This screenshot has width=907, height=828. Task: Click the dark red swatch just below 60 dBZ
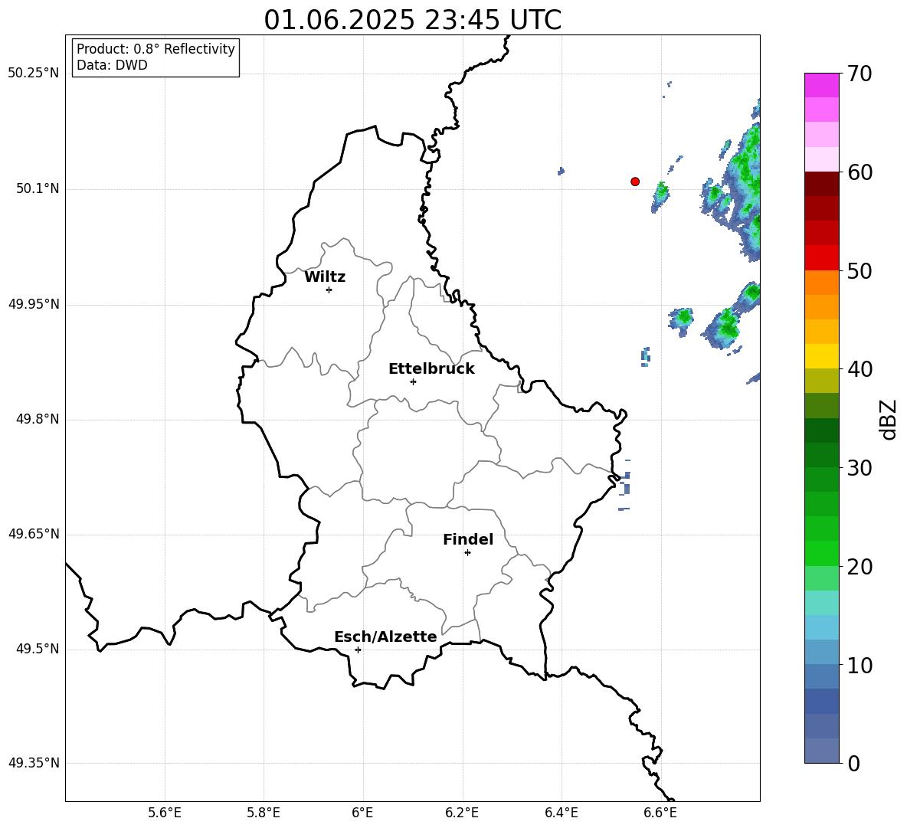tap(822, 184)
